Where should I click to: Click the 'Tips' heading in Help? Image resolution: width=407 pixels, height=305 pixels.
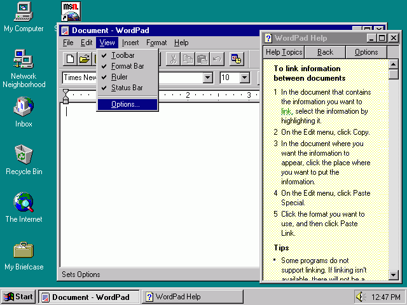tap(281, 248)
